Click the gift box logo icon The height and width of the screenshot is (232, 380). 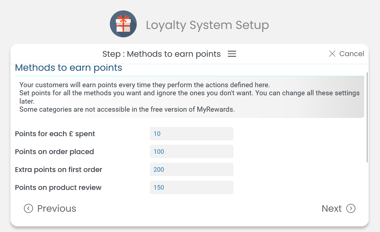(x=123, y=24)
